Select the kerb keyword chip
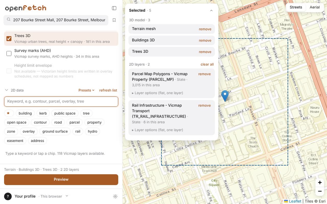Viewport: 327px width, 204px height. click(x=43, y=113)
